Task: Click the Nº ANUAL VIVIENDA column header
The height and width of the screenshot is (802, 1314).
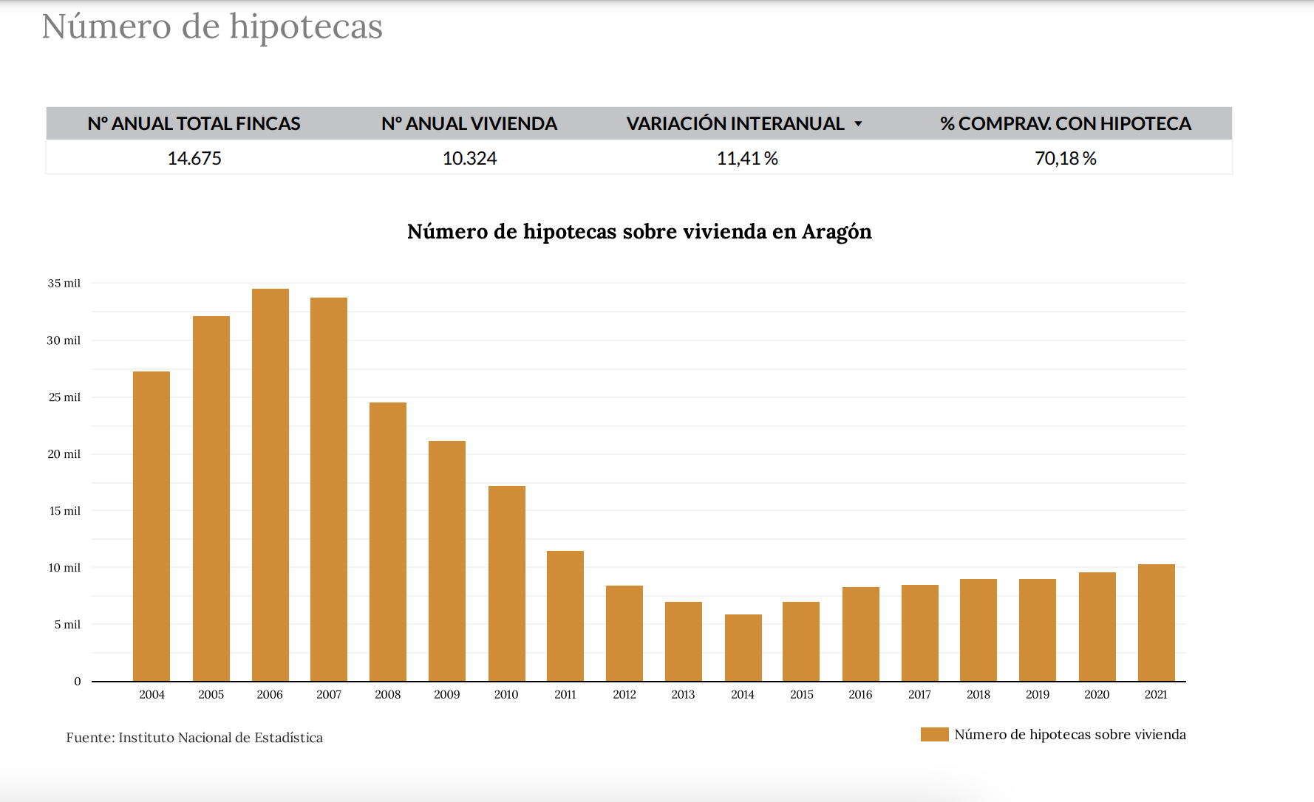Action: pos(469,124)
